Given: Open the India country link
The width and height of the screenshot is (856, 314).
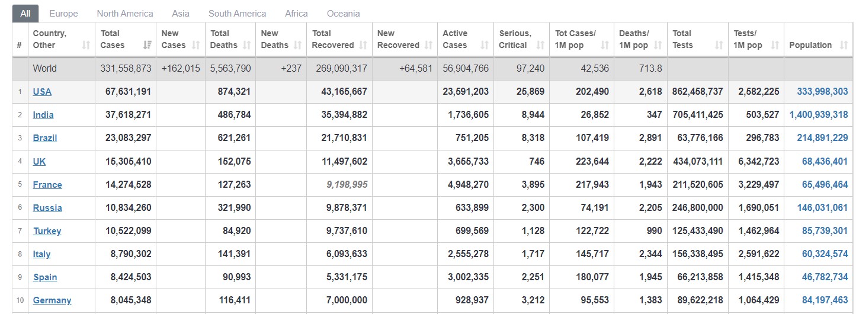Looking at the screenshot, I should [43, 115].
